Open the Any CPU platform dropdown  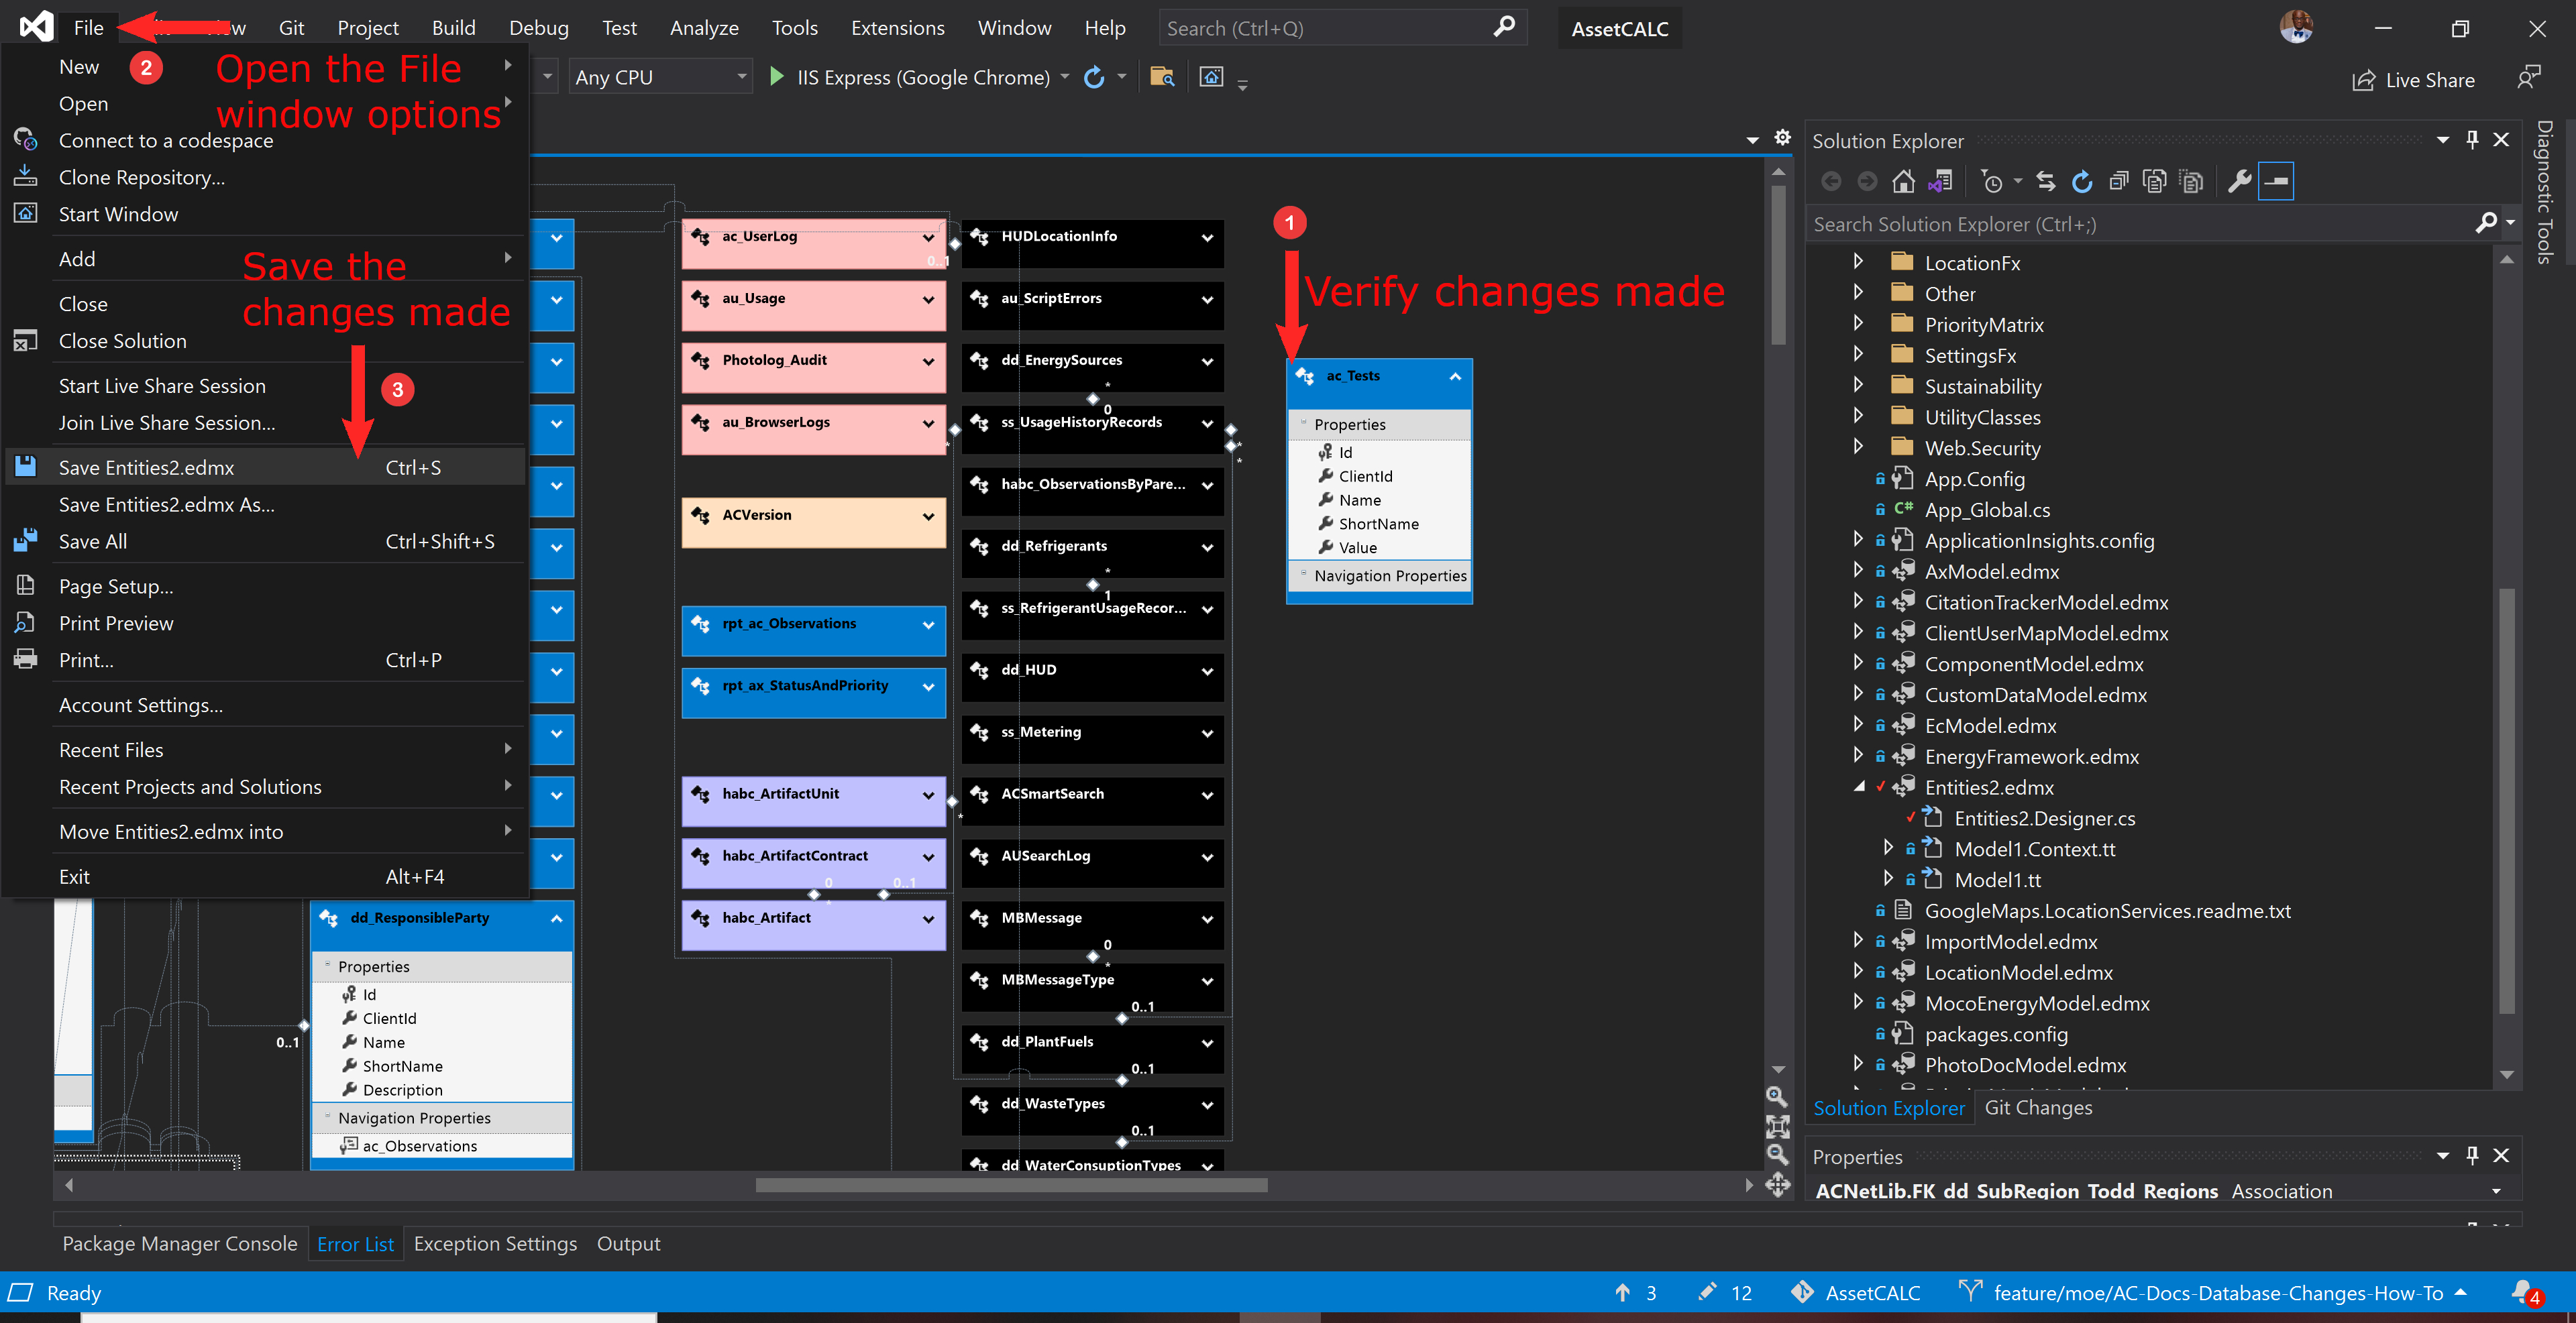click(660, 77)
